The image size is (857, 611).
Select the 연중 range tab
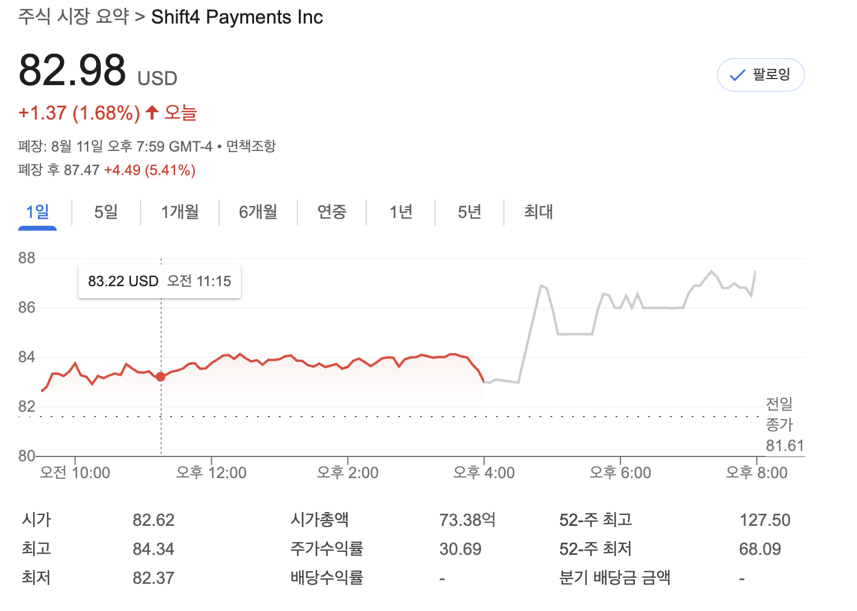332,212
